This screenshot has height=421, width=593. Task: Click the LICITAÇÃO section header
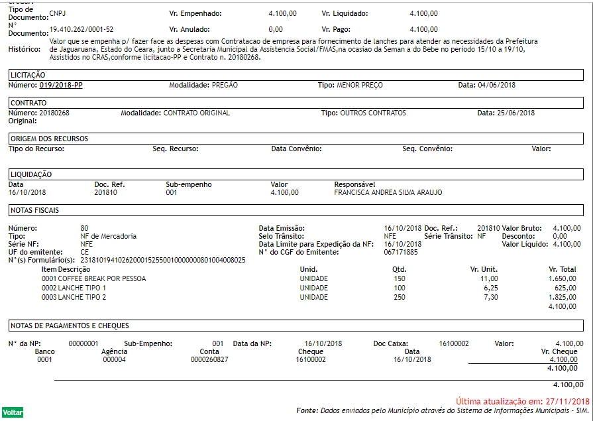(x=296, y=75)
